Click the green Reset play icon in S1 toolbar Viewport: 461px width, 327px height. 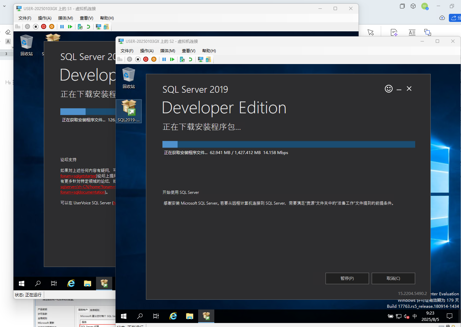[x=70, y=27]
